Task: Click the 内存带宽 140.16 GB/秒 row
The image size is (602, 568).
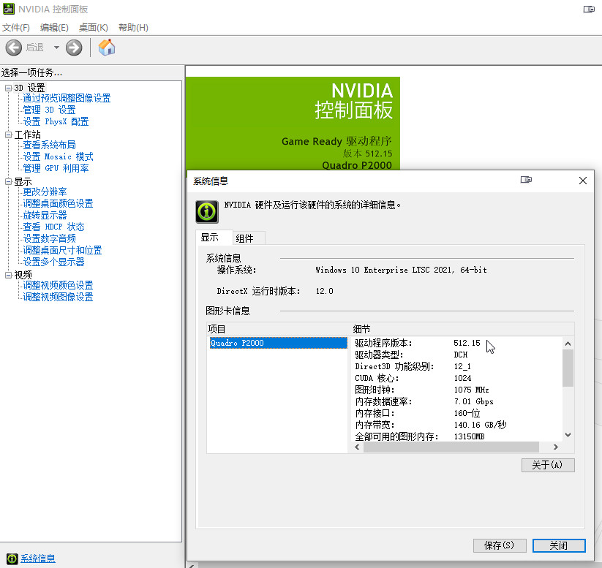Action: (x=457, y=425)
